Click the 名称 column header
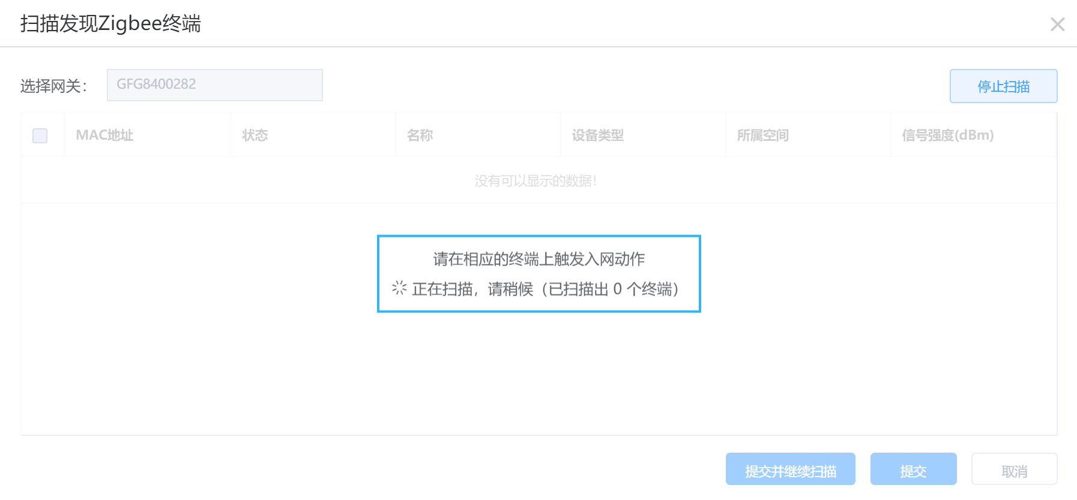This screenshot has height=500, width=1077. 420,135
